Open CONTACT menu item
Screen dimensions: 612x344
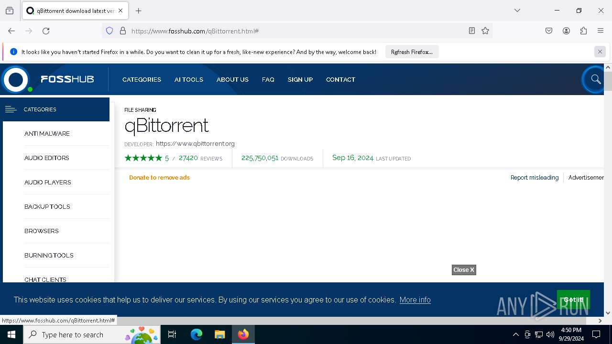click(x=340, y=80)
